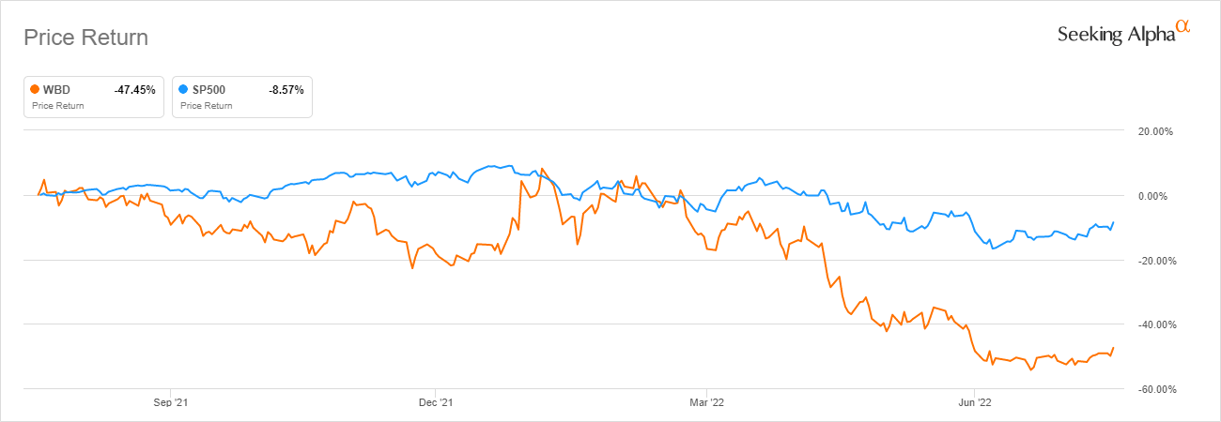Select the Mar '22 x-axis label
Viewport: 1221px width, 422px height.
(x=705, y=403)
